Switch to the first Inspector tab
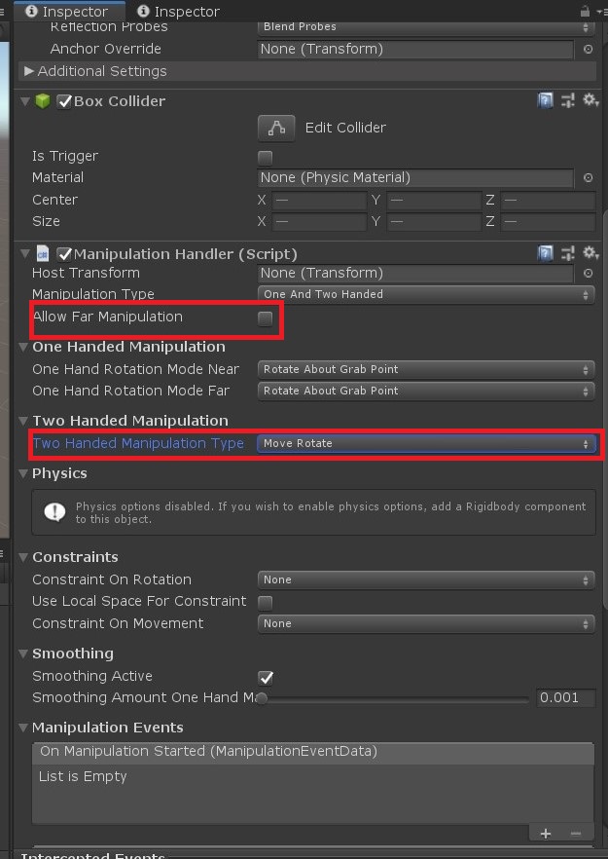This screenshot has height=859, width=608. click(69, 11)
